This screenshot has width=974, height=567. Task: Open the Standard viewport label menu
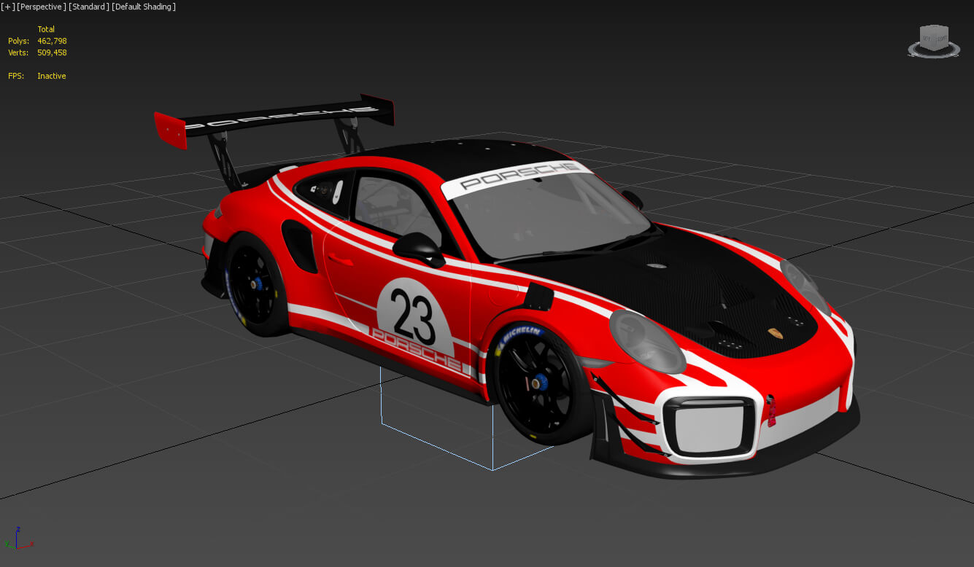(89, 7)
